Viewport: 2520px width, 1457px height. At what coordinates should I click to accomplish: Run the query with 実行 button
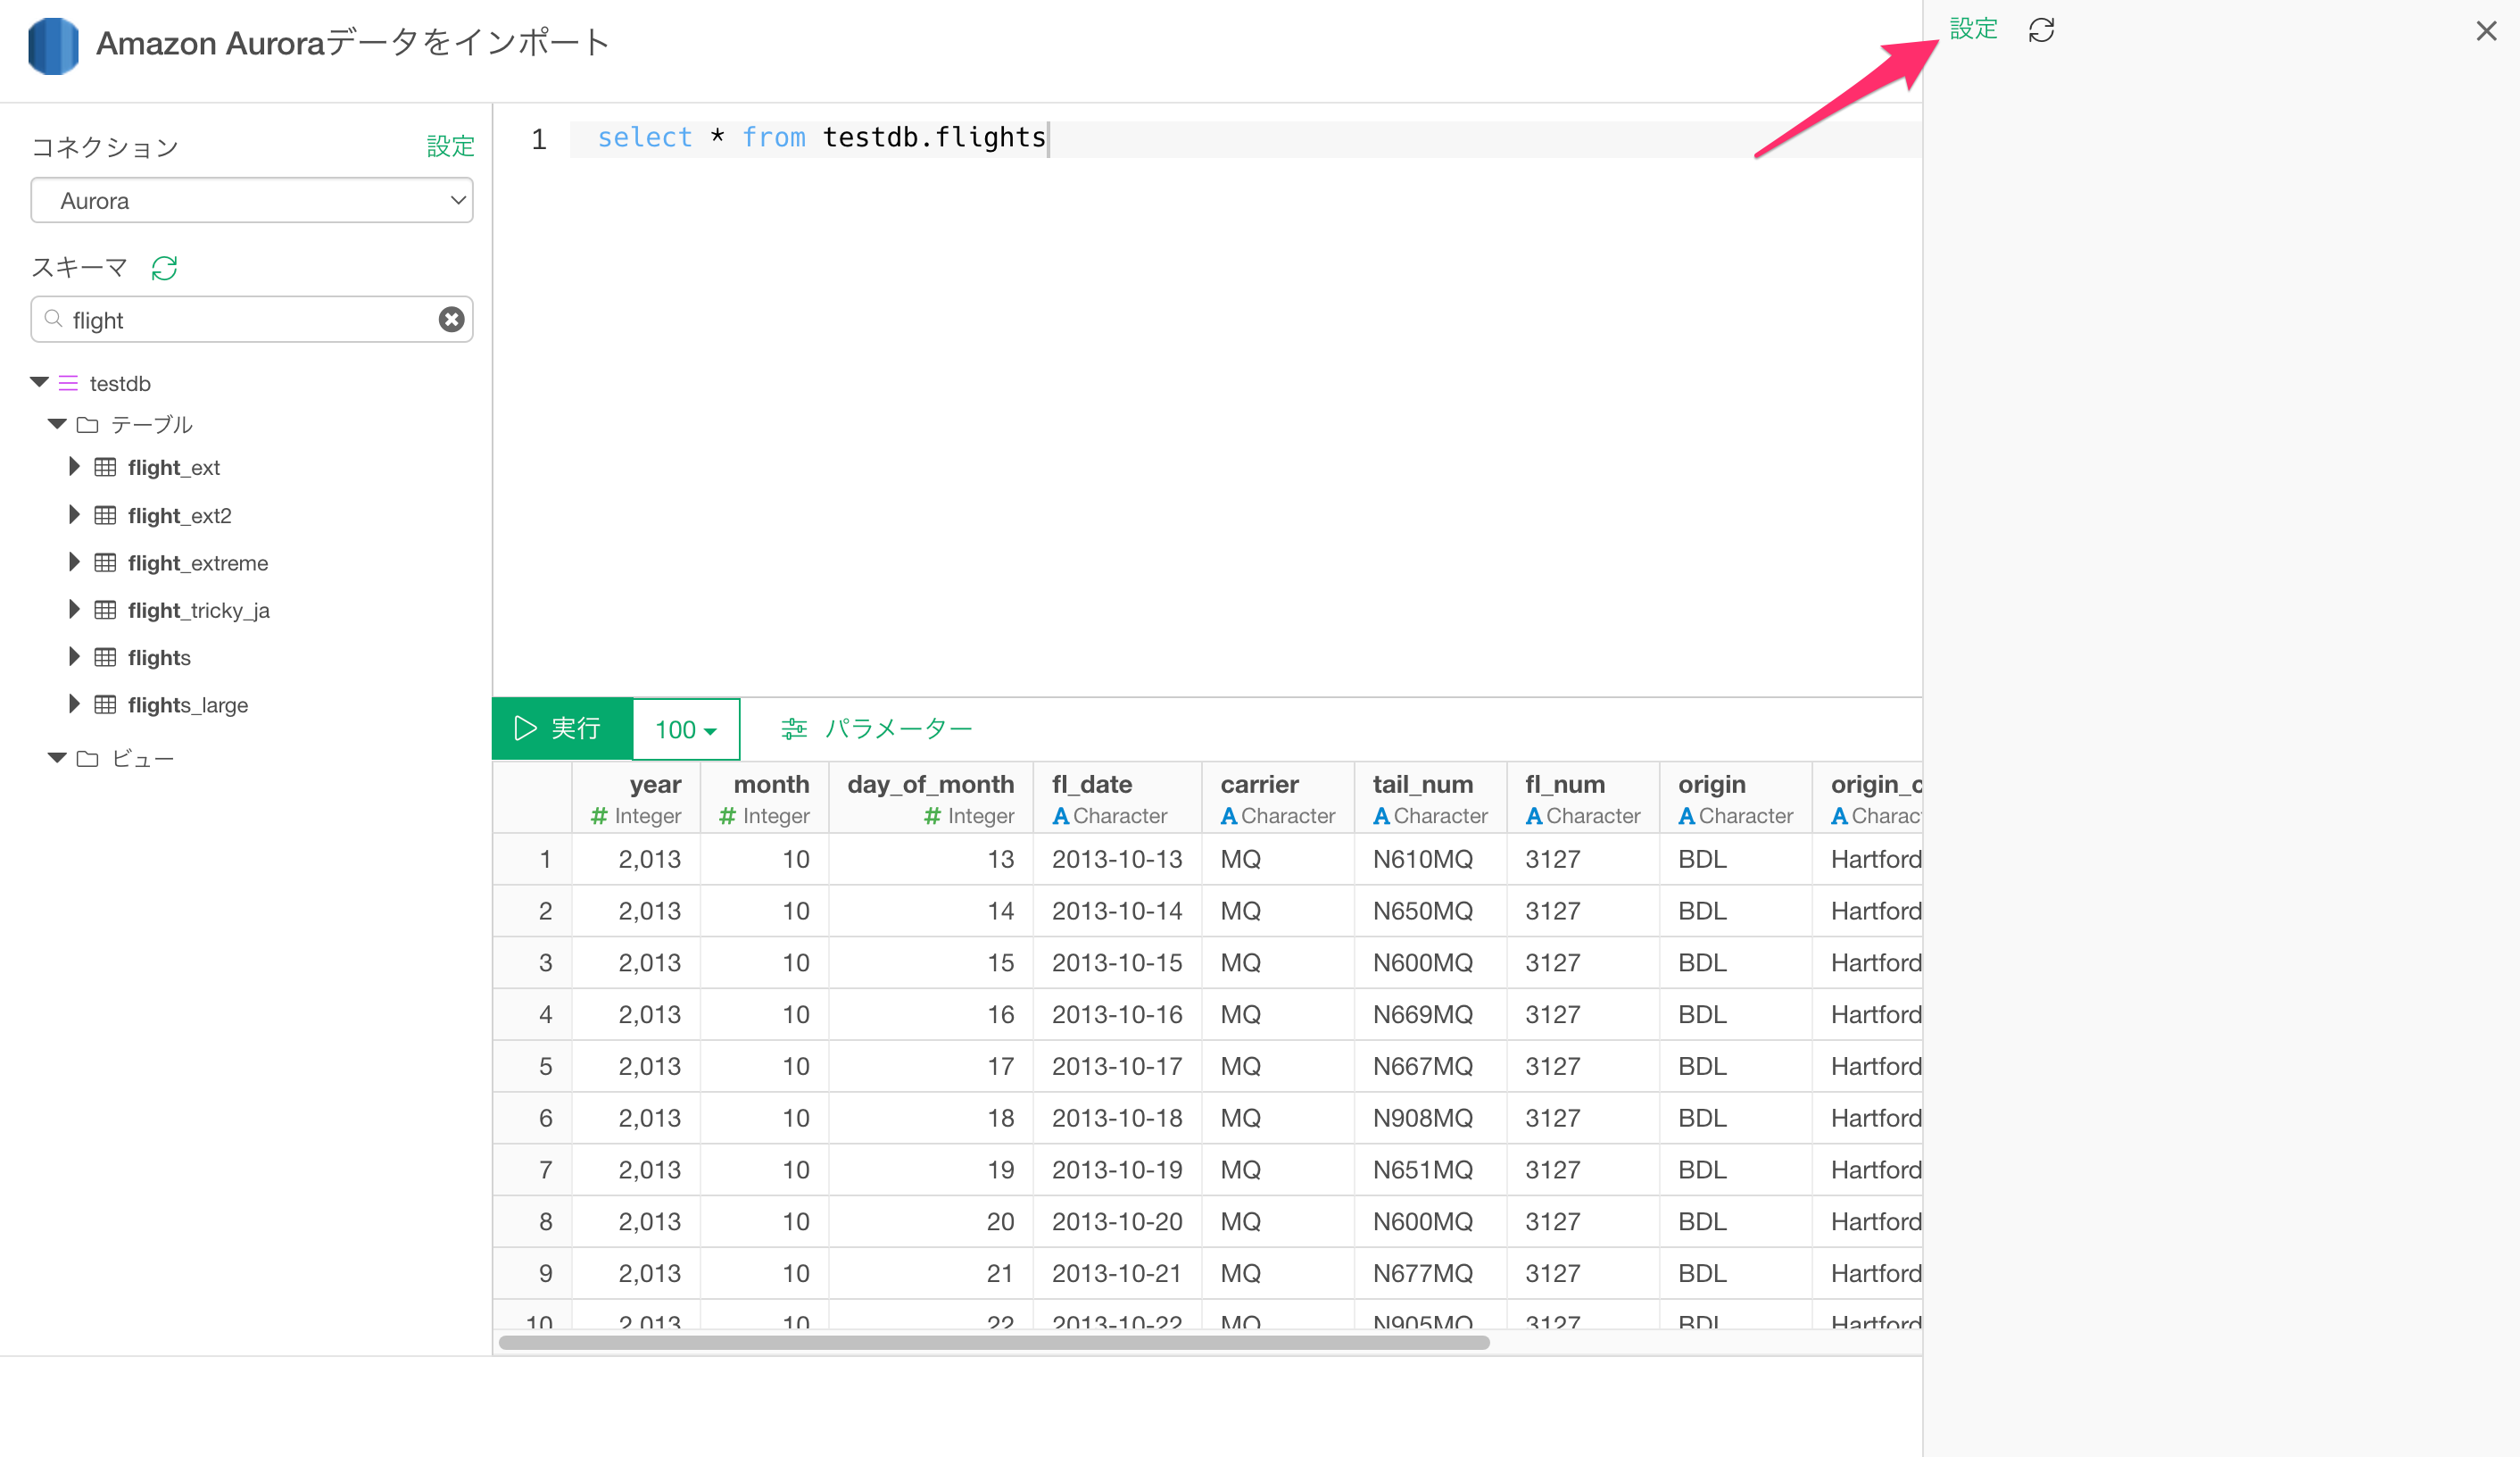(562, 728)
